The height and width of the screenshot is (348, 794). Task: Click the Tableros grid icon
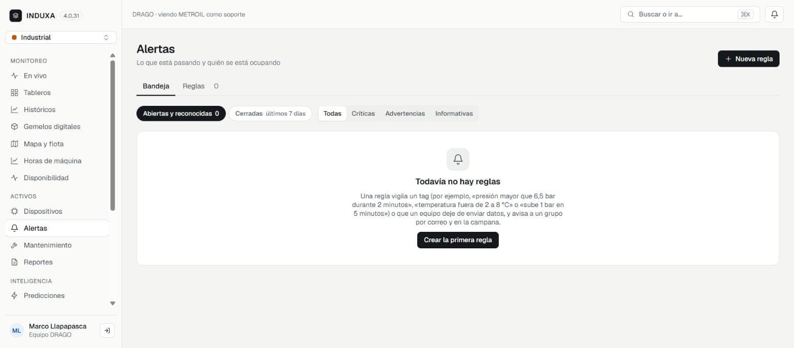click(14, 93)
